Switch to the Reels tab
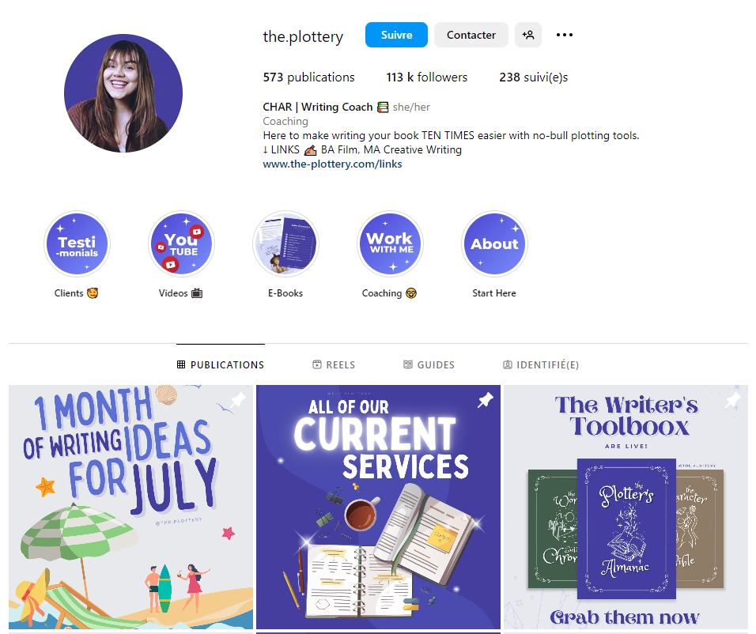The width and height of the screenshot is (756, 634). 334,364
